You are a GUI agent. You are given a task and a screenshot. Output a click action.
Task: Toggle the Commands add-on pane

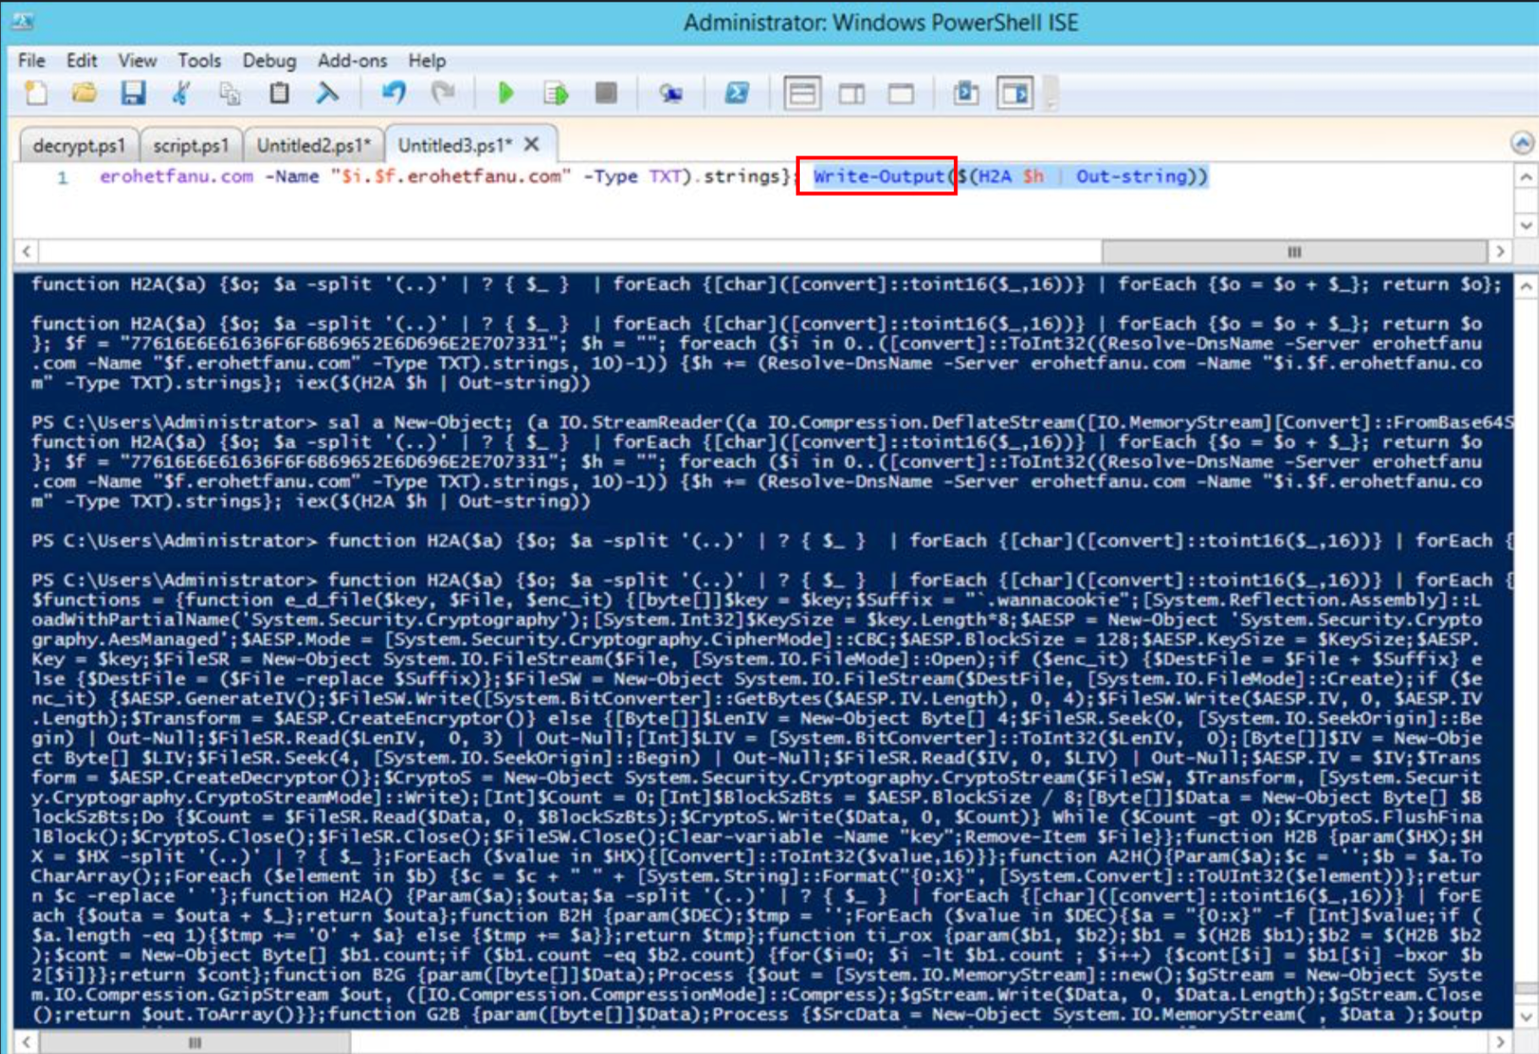point(1015,93)
